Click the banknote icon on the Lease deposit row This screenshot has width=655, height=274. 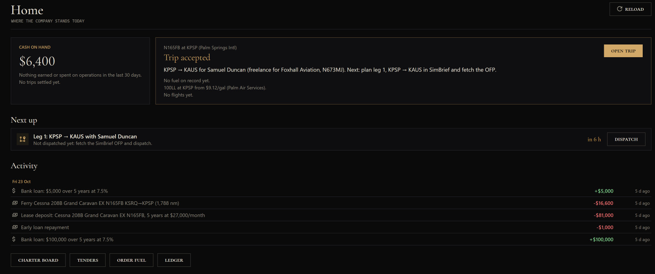(x=15, y=215)
